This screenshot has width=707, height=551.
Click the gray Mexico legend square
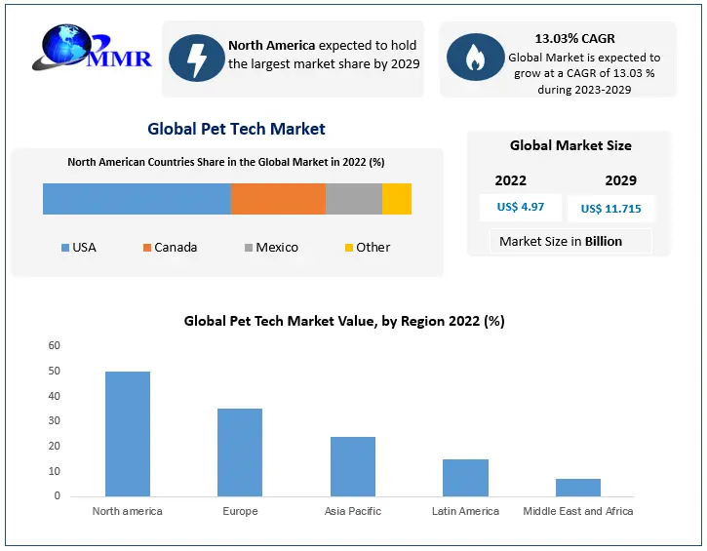click(x=249, y=248)
